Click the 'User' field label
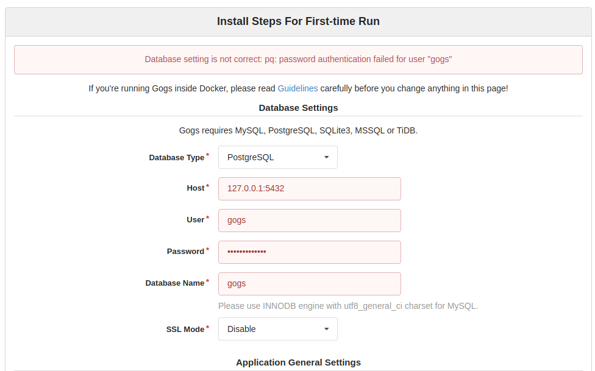This screenshot has width=595, height=371. pyautogui.click(x=196, y=220)
